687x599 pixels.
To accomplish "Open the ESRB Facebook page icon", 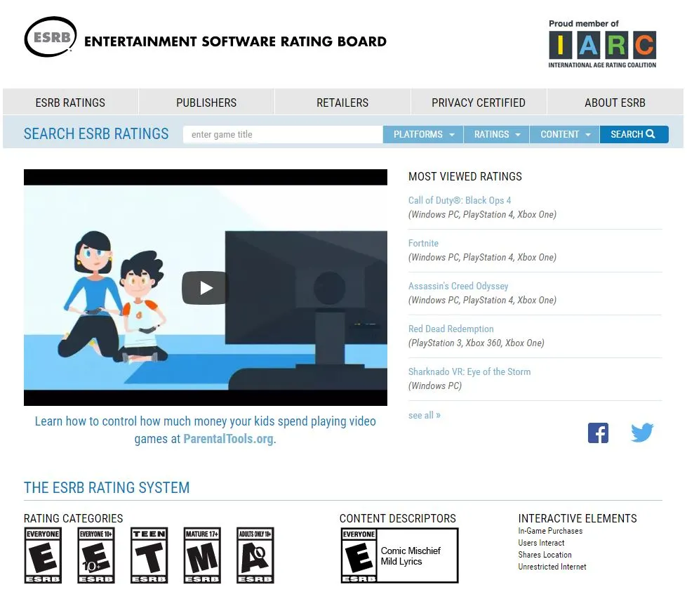I will (598, 433).
